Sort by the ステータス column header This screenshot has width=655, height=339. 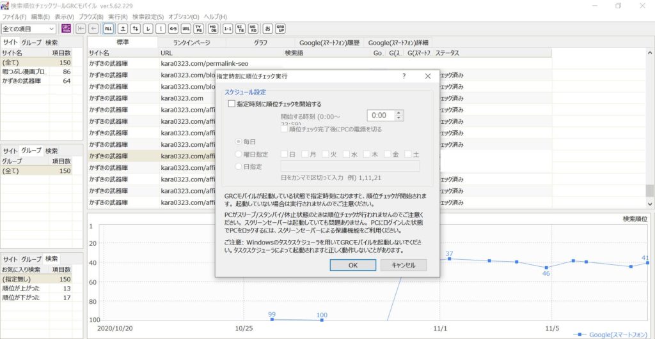tap(493, 53)
